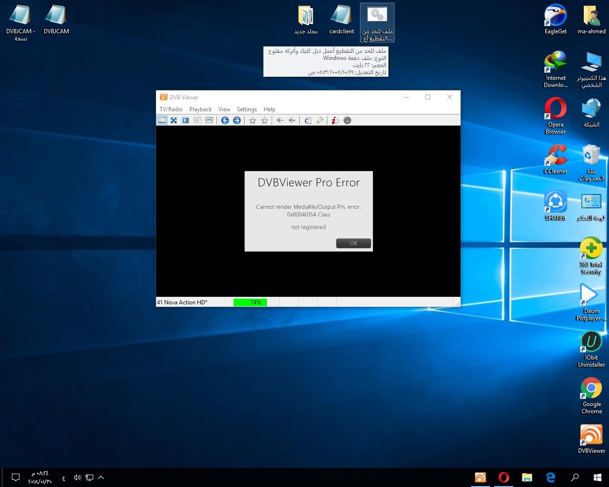Open the View menu
The image size is (609, 487).
224,109
